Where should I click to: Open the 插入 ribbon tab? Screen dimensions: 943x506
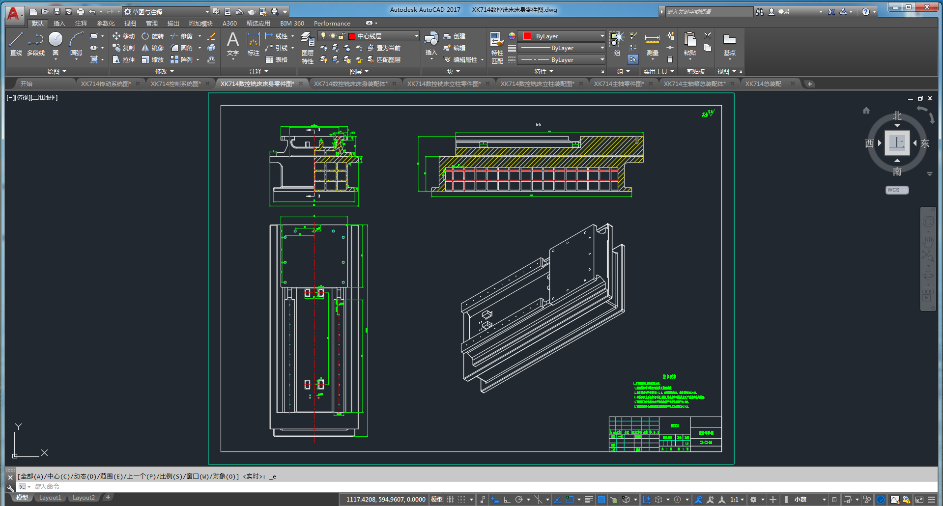(x=59, y=24)
